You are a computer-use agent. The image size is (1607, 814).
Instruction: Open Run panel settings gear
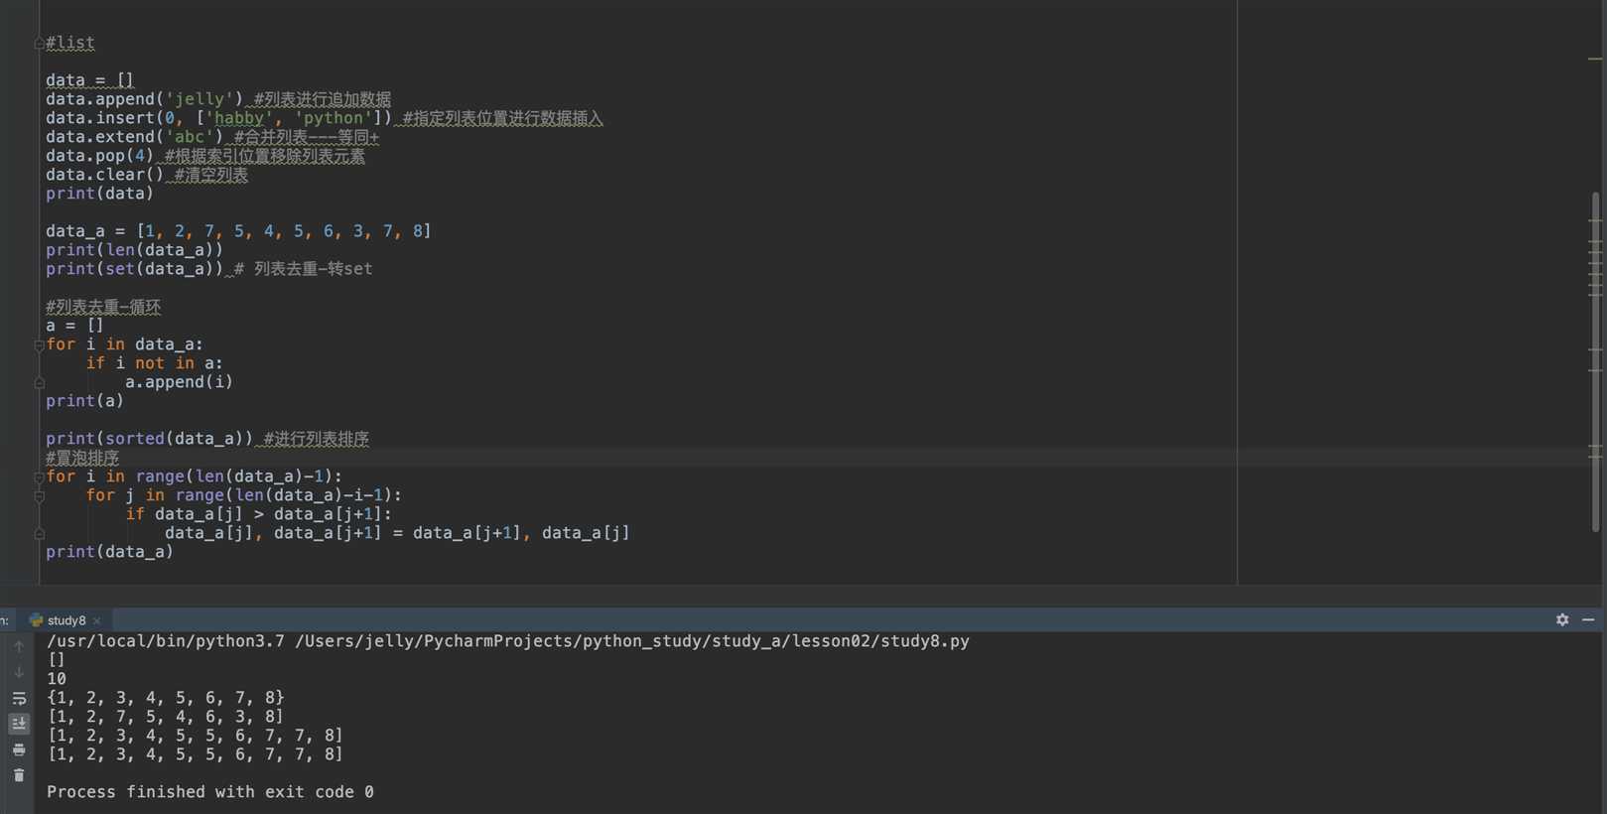[x=1562, y=619]
